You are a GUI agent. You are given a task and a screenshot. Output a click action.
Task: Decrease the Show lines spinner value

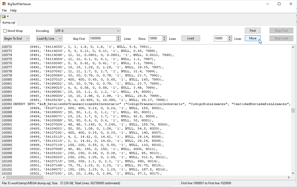(164, 40)
